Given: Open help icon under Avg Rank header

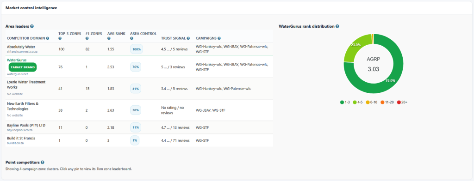Looking at the screenshot, I should [x=109, y=38].
